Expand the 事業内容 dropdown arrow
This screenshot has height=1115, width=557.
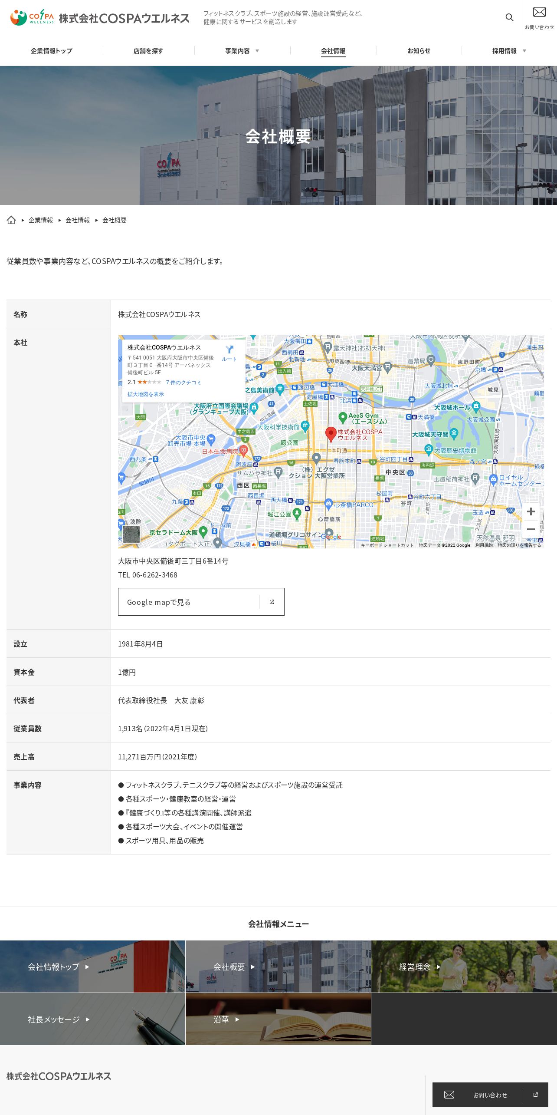(x=257, y=51)
